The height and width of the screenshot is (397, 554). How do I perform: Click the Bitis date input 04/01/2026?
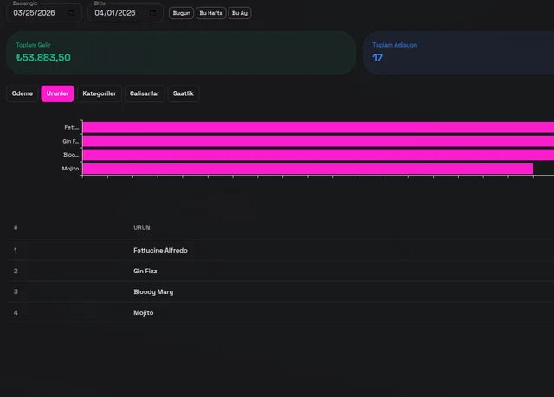[x=126, y=13]
